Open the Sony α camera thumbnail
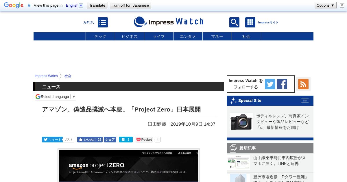The width and height of the screenshot is (347, 182). [241, 122]
